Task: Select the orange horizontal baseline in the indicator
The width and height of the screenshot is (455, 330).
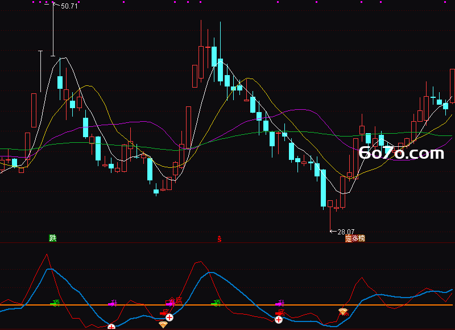Action: [226, 305]
